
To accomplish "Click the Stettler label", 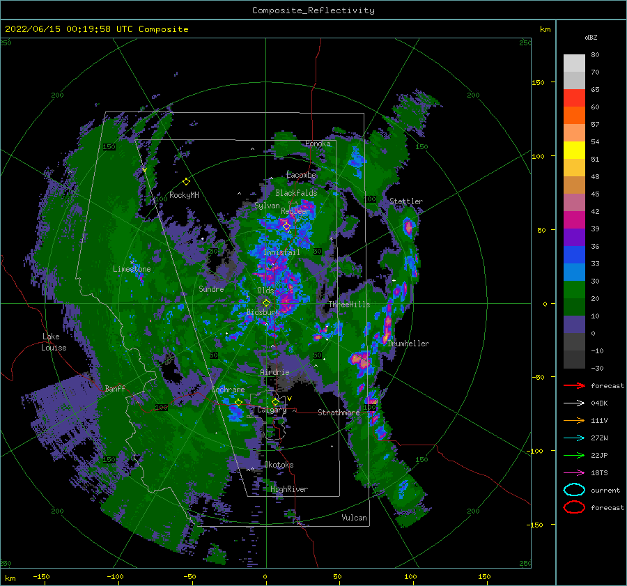I will coord(406,201).
